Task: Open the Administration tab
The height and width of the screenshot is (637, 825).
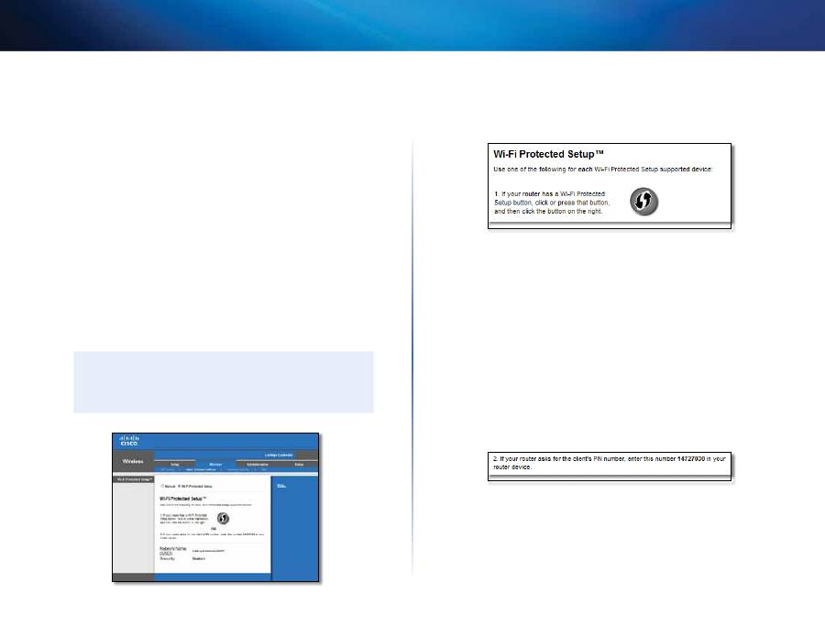Action: (x=258, y=465)
